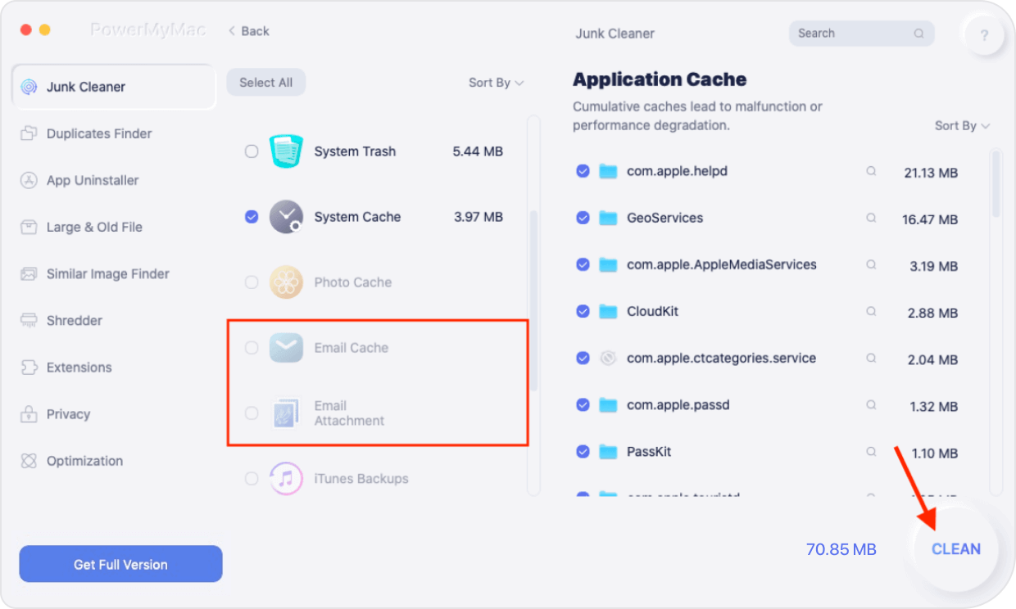Uncheck com.apple.helpd checkbox
Screen dimensions: 1016x609
coord(583,171)
